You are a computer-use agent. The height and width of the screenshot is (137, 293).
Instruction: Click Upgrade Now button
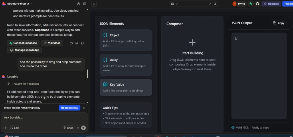[x=70, y=108]
